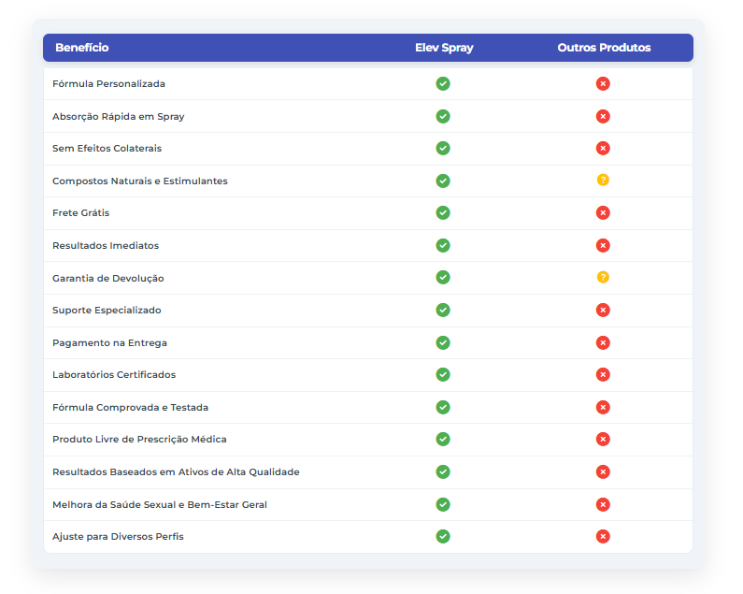Click the text Sem Efeitos Colaterais
Image resolution: width=743 pixels, height=594 pixels.
(x=107, y=149)
